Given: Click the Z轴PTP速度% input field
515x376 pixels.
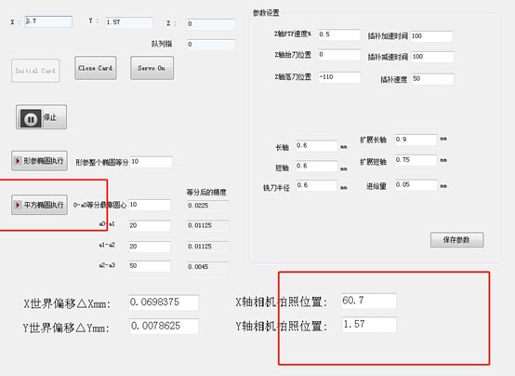Looking at the screenshot, I should [x=339, y=34].
